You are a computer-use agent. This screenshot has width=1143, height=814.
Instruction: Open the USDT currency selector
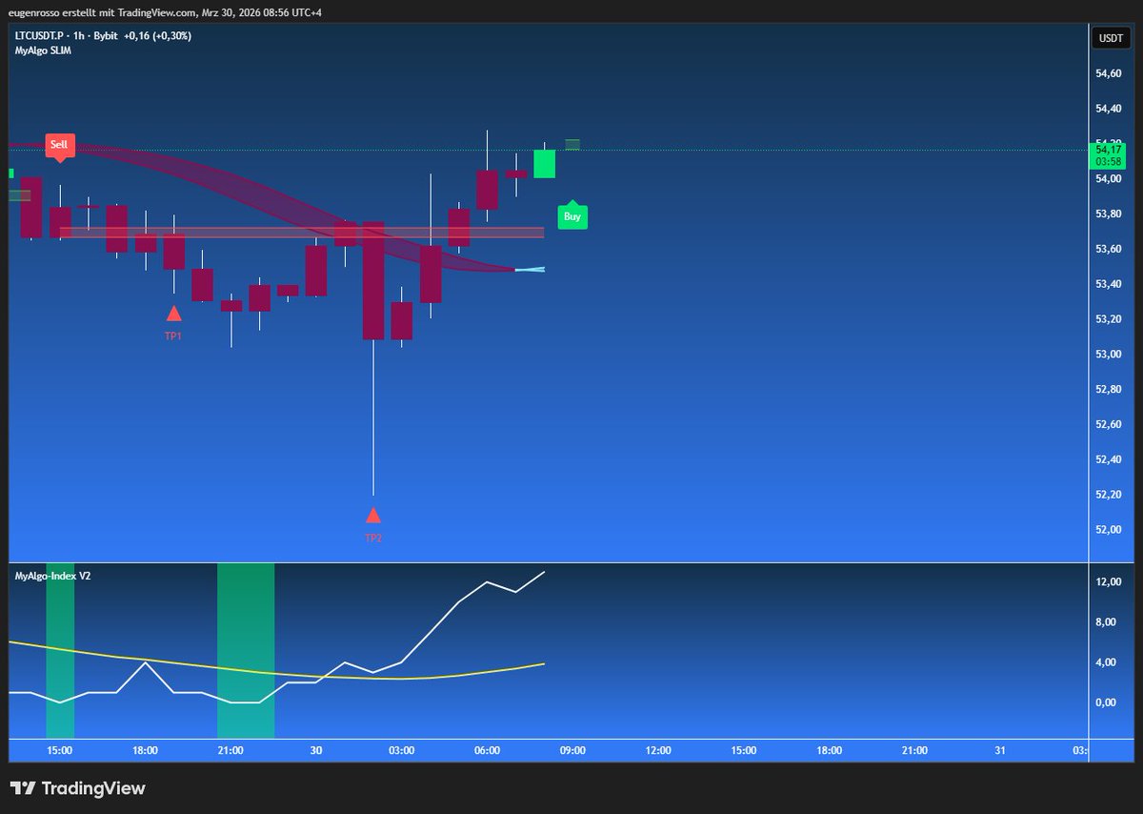pos(1111,38)
